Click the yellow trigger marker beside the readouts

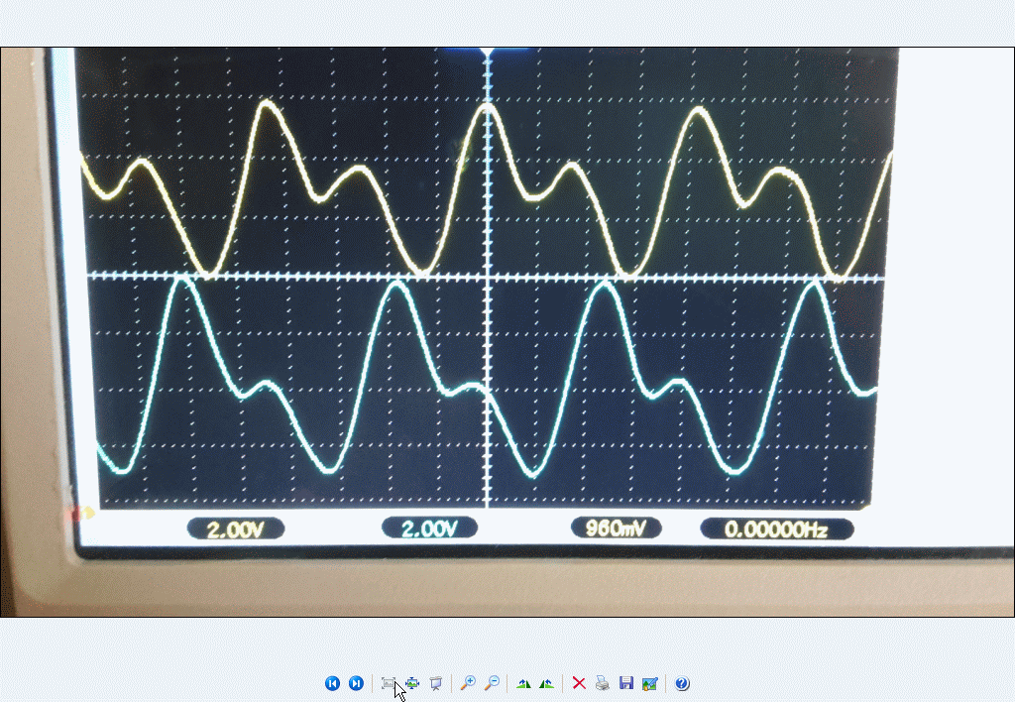[x=87, y=514]
